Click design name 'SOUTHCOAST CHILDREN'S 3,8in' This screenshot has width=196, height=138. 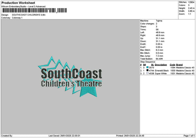(29, 15)
